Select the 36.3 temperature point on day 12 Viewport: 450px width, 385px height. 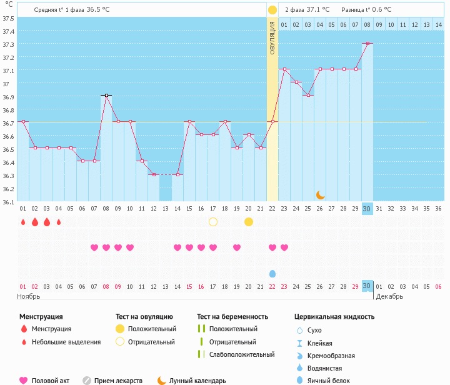pyautogui.click(x=154, y=174)
